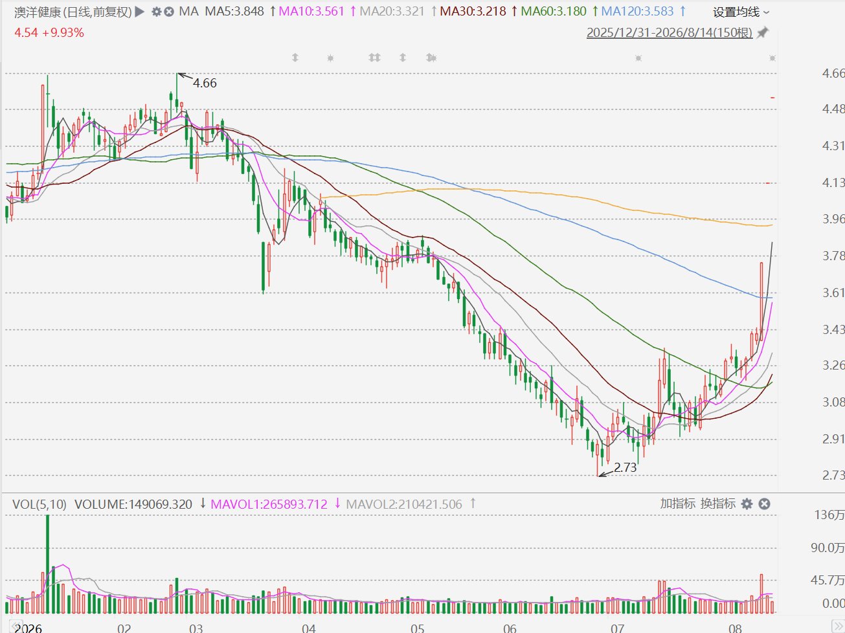Click the 136万 volume axis label
The image size is (845, 633).
[x=829, y=515]
